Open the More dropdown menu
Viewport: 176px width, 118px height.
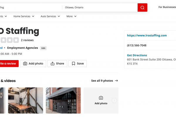click(x=71, y=16)
